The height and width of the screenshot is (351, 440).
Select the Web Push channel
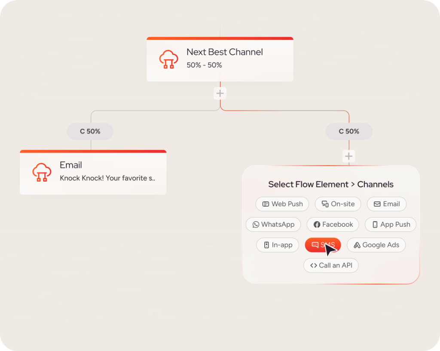pyautogui.click(x=282, y=204)
